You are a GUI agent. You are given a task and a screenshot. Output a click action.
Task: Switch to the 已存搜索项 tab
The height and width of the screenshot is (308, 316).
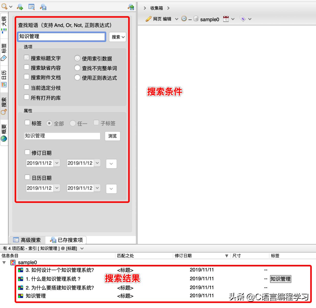[66, 240]
